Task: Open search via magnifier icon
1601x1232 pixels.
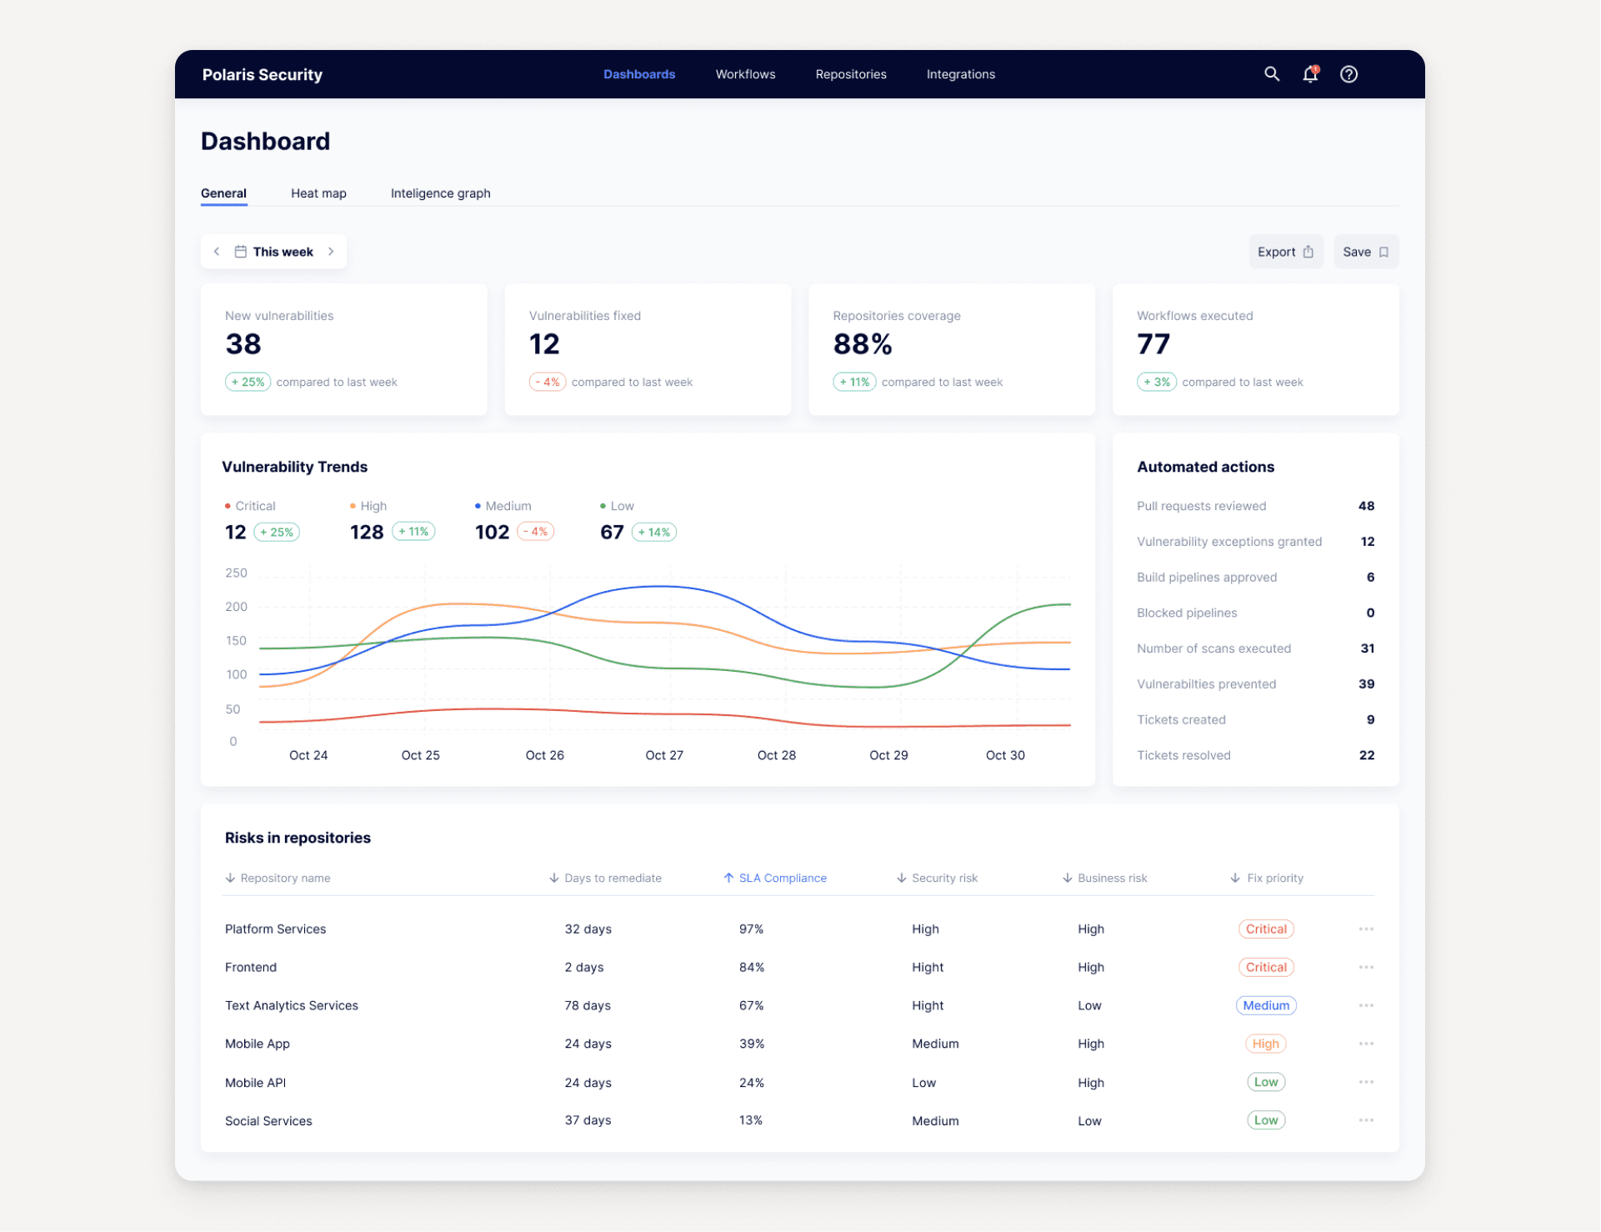Action: pyautogui.click(x=1272, y=74)
